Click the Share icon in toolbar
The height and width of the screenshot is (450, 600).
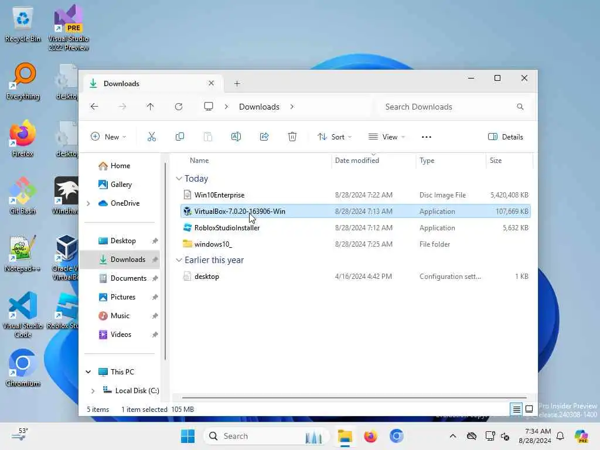(x=264, y=137)
